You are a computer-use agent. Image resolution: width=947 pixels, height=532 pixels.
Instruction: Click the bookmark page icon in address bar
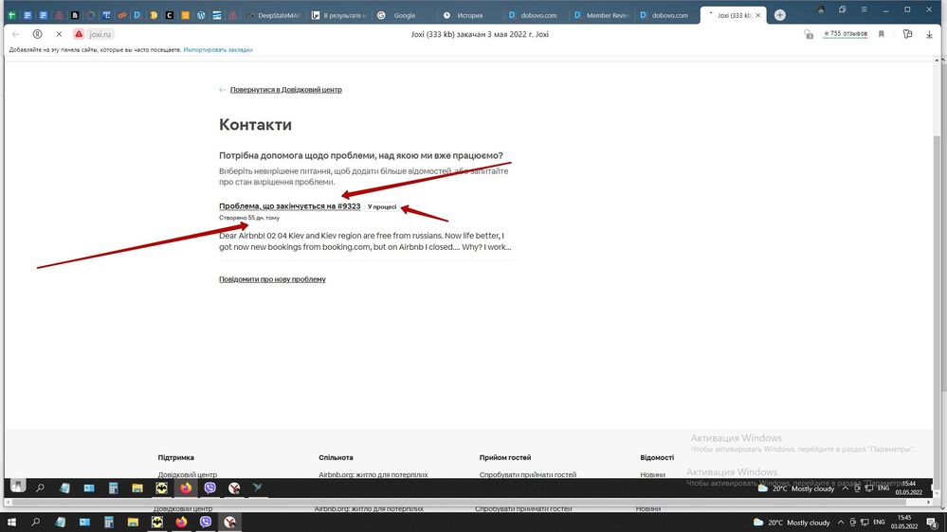(x=881, y=34)
